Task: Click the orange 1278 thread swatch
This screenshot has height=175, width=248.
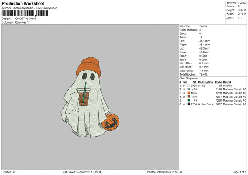Action: 188,93
